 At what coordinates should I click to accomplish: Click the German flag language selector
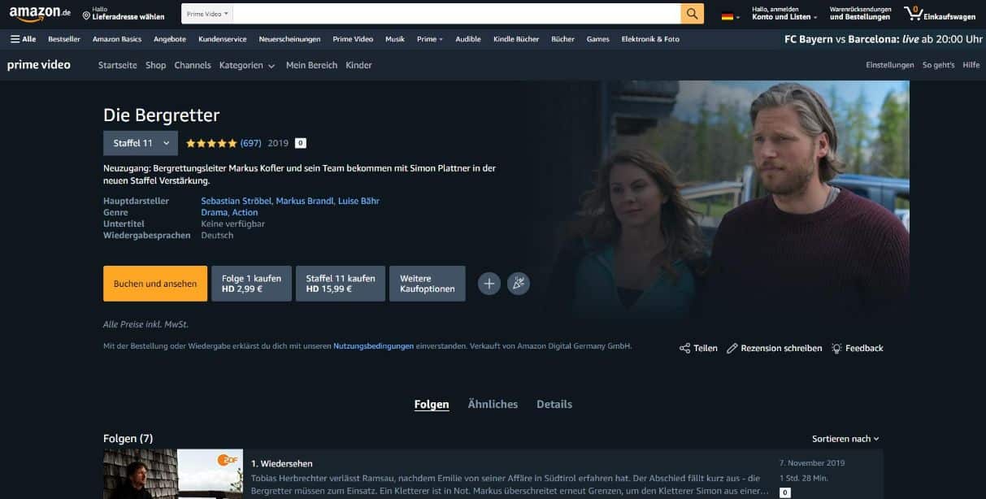click(x=730, y=16)
